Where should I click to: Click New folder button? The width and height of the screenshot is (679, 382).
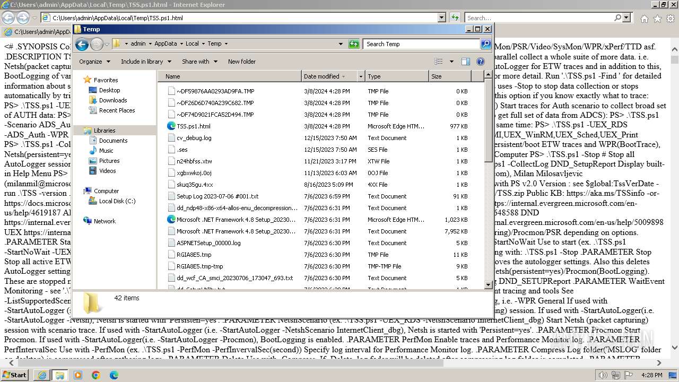pos(242,62)
